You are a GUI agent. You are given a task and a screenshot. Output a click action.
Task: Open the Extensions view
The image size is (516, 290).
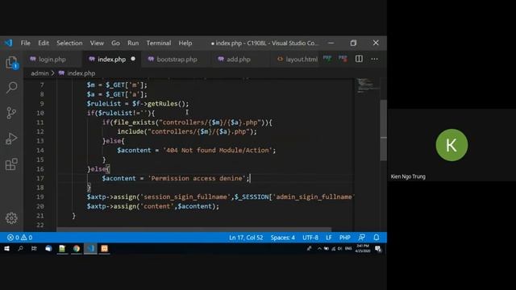[x=11, y=164]
